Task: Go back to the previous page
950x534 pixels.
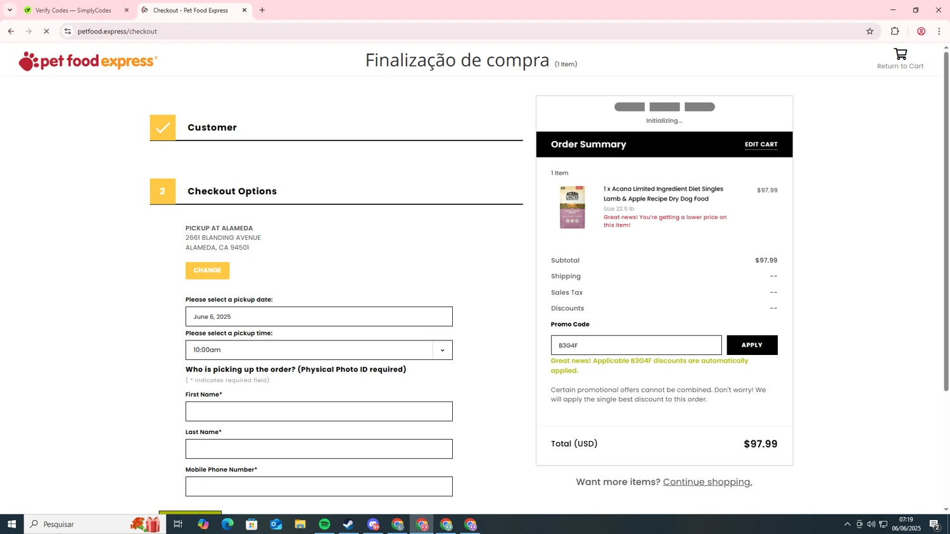Action: pyautogui.click(x=11, y=31)
